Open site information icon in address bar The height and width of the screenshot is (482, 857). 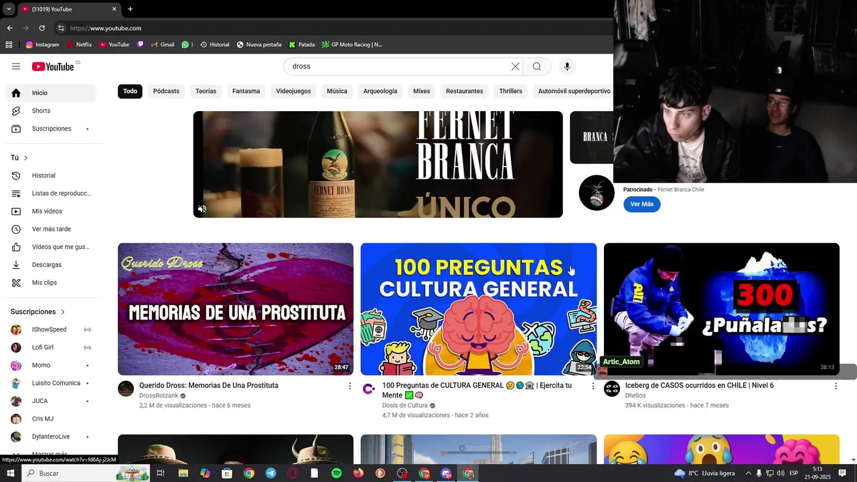(61, 28)
